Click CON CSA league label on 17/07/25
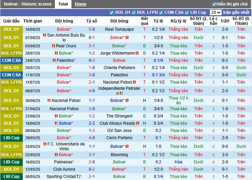 pos(11,75)
